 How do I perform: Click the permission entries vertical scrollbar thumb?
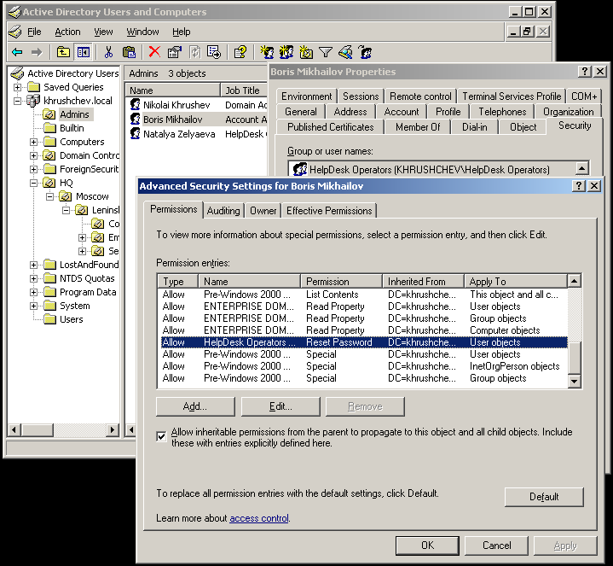click(x=574, y=358)
